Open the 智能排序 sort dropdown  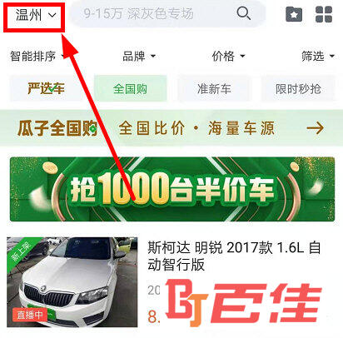click(x=37, y=56)
